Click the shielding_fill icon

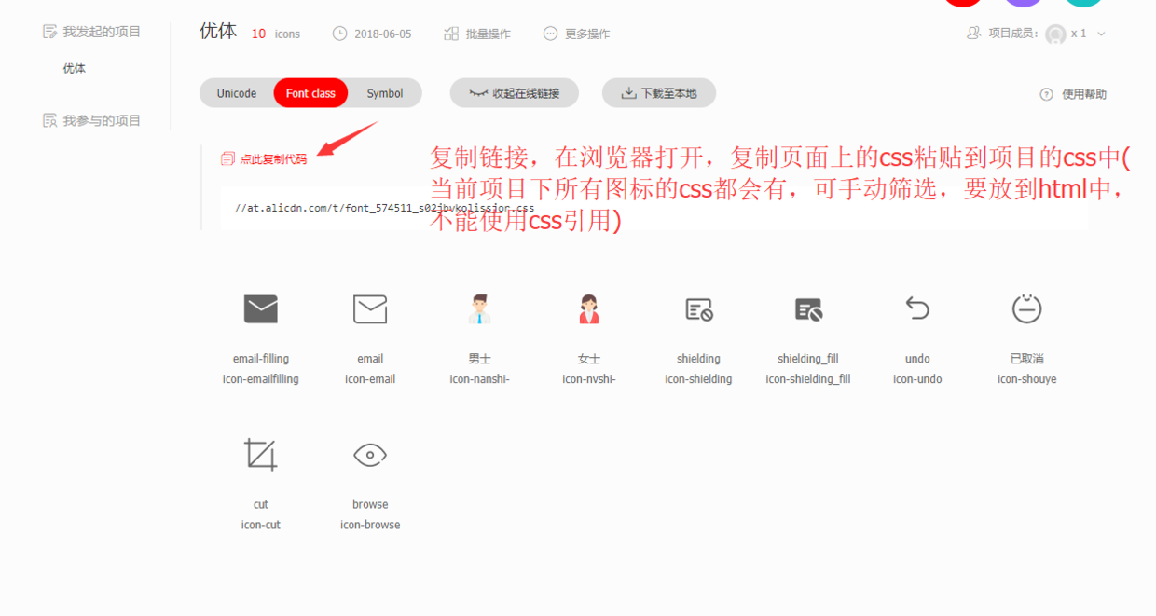tap(807, 308)
